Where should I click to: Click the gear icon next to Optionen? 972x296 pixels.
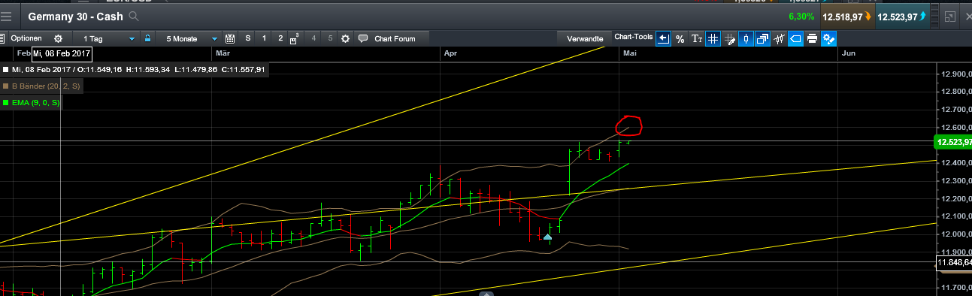pyautogui.click(x=59, y=38)
